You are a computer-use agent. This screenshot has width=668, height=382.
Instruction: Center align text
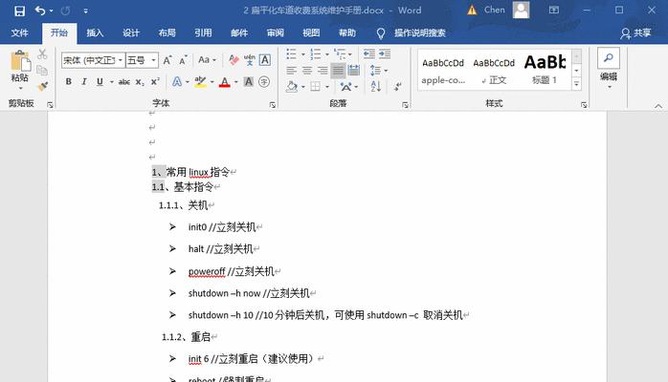(307, 70)
